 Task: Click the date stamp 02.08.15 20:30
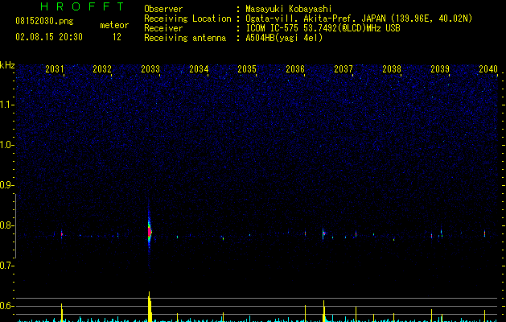(x=49, y=37)
